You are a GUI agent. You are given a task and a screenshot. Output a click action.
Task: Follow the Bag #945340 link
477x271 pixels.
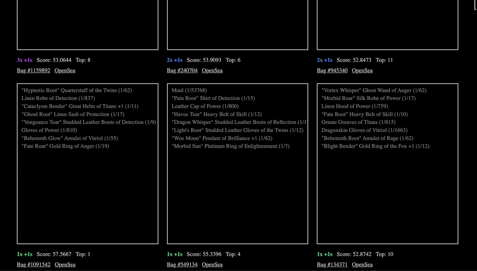[x=332, y=71]
